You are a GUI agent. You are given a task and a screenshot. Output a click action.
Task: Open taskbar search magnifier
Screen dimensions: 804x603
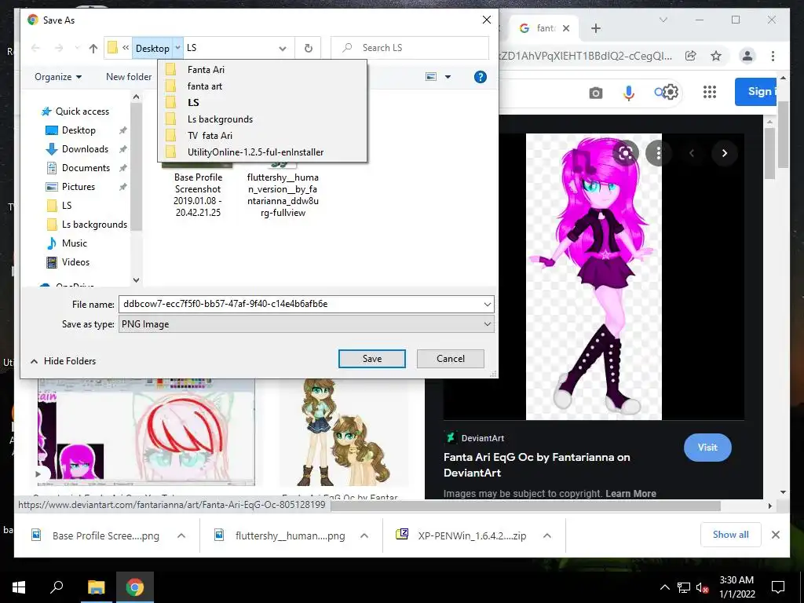tap(57, 587)
